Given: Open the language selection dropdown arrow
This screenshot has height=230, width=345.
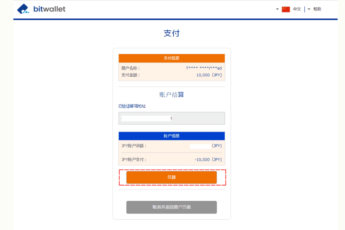Looking at the screenshot, I should point(277,9).
